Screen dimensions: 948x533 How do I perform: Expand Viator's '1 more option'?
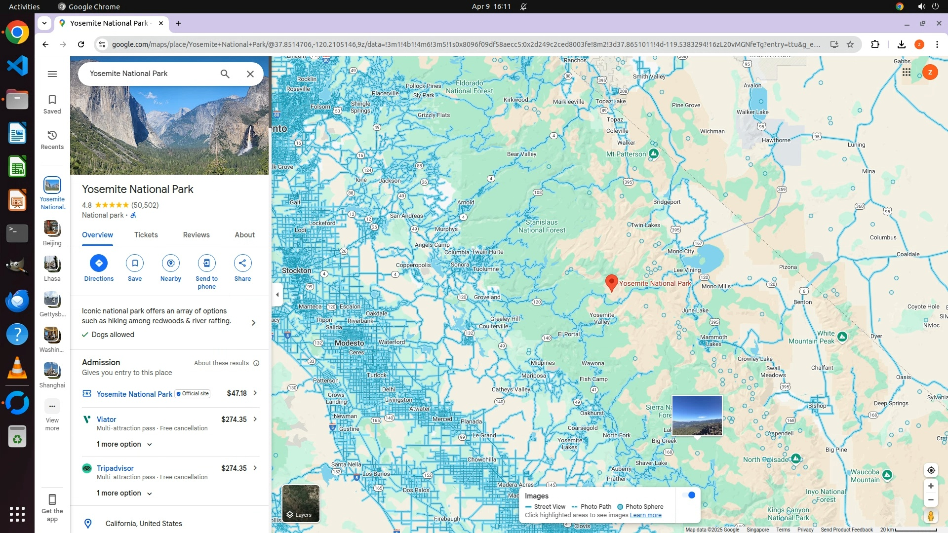(x=124, y=444)
